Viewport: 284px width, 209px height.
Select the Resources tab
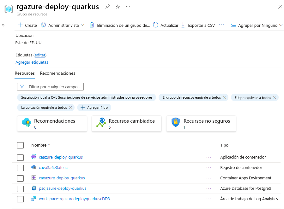click(24, 73)
